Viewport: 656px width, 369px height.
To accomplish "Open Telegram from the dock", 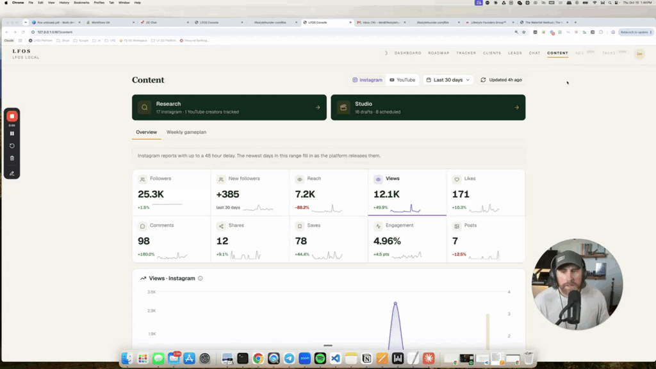I will coord(289,358).
